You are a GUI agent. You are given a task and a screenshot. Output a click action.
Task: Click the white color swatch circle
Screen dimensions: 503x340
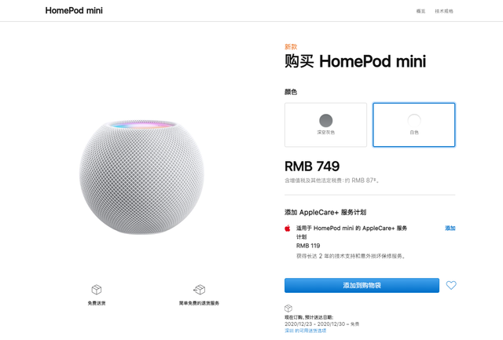pos(413,120)
